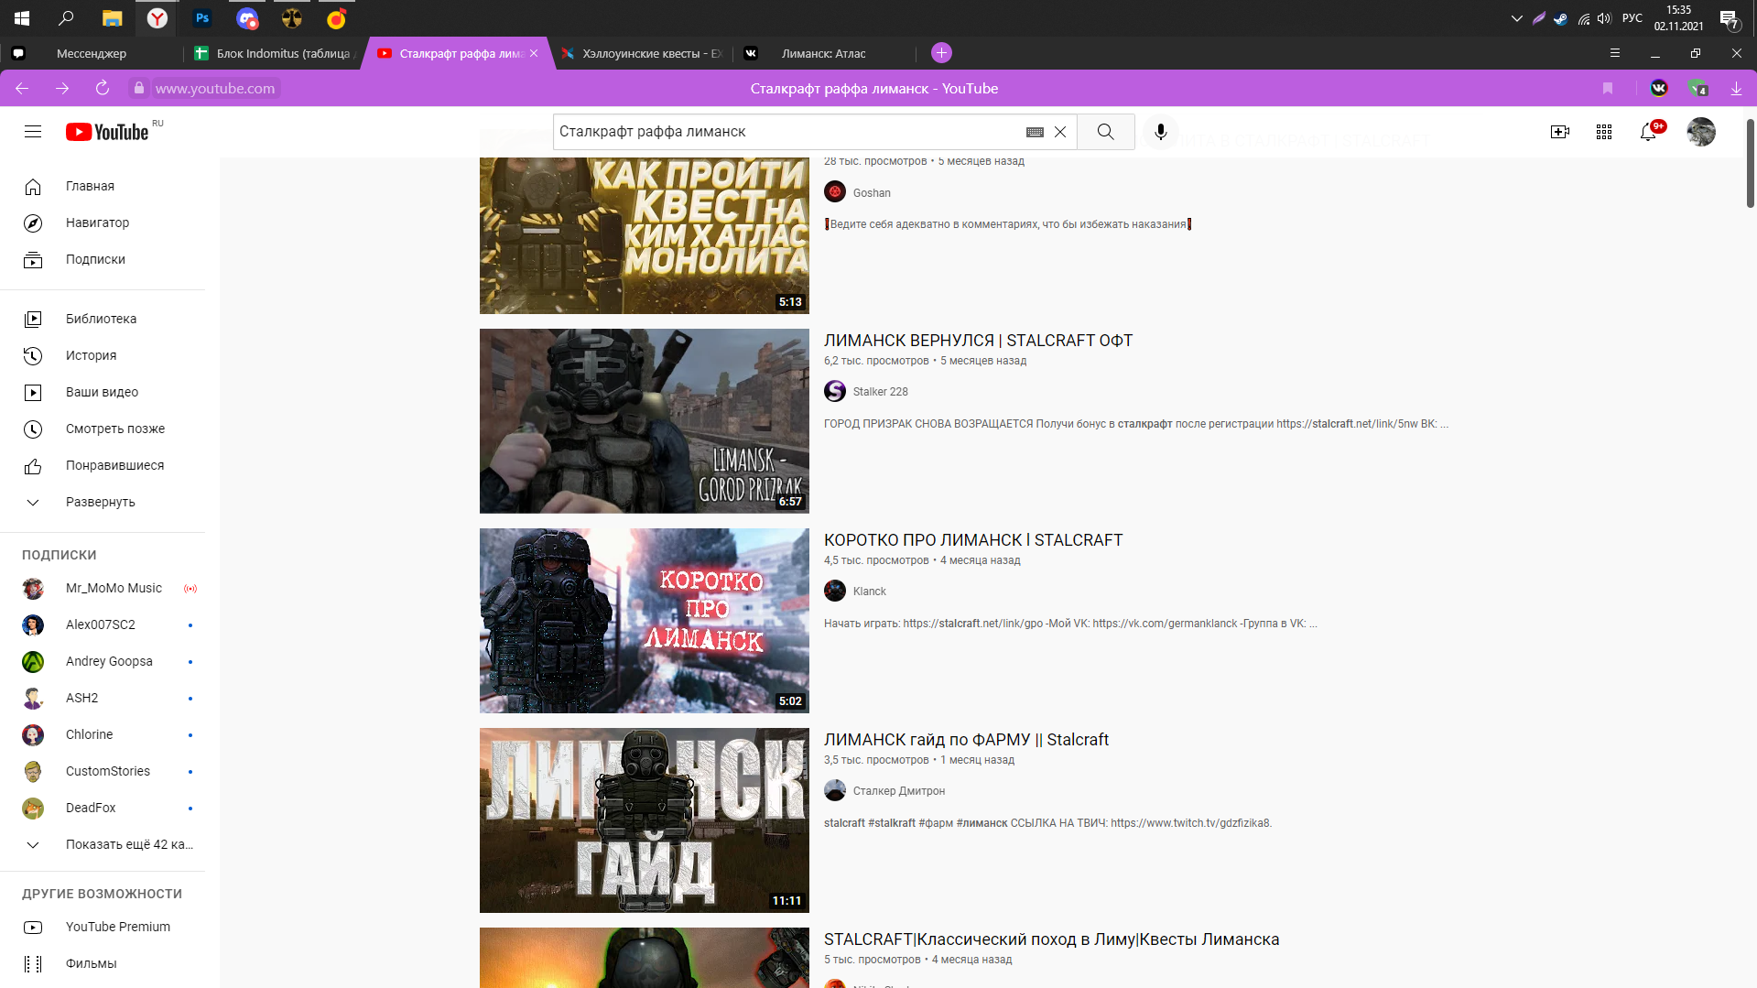Open the on-screen keyboard icon in search
Image resolution: width=1757 pixels, height=988 pixels.
[1035, 132]
